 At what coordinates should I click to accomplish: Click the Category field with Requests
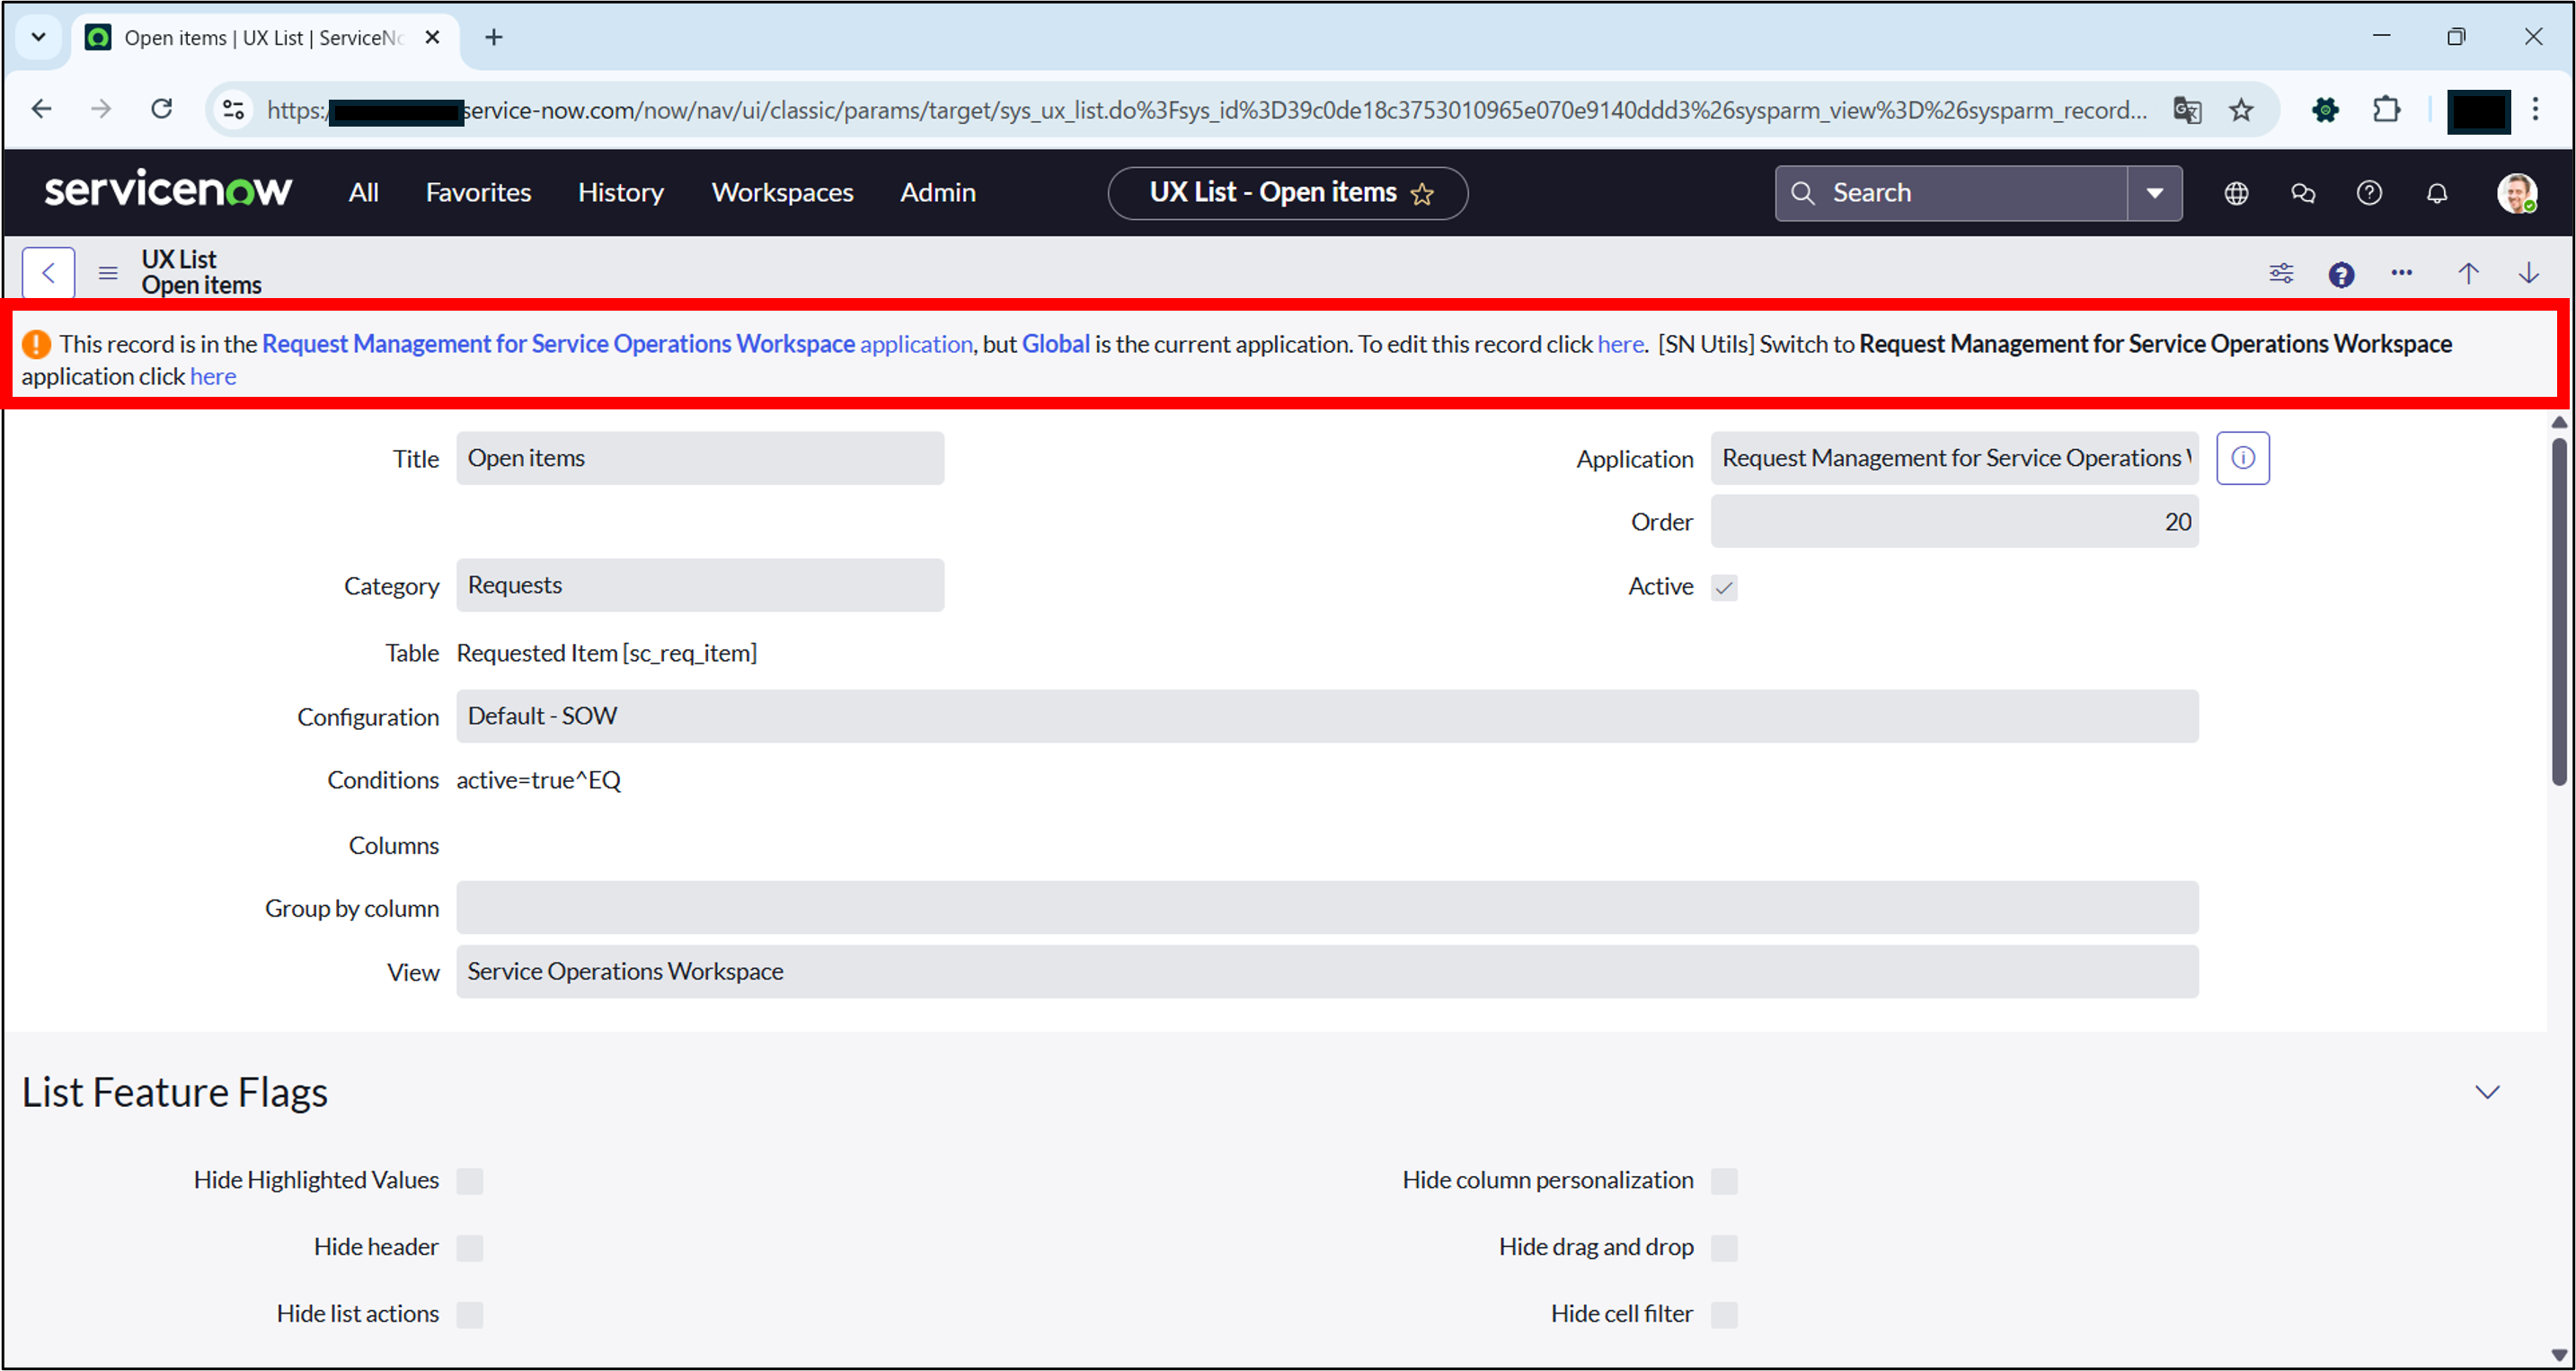(700, 584)
